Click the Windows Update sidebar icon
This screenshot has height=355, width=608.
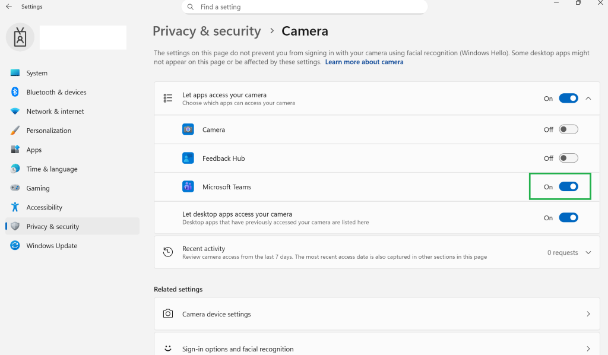point(15,246)
